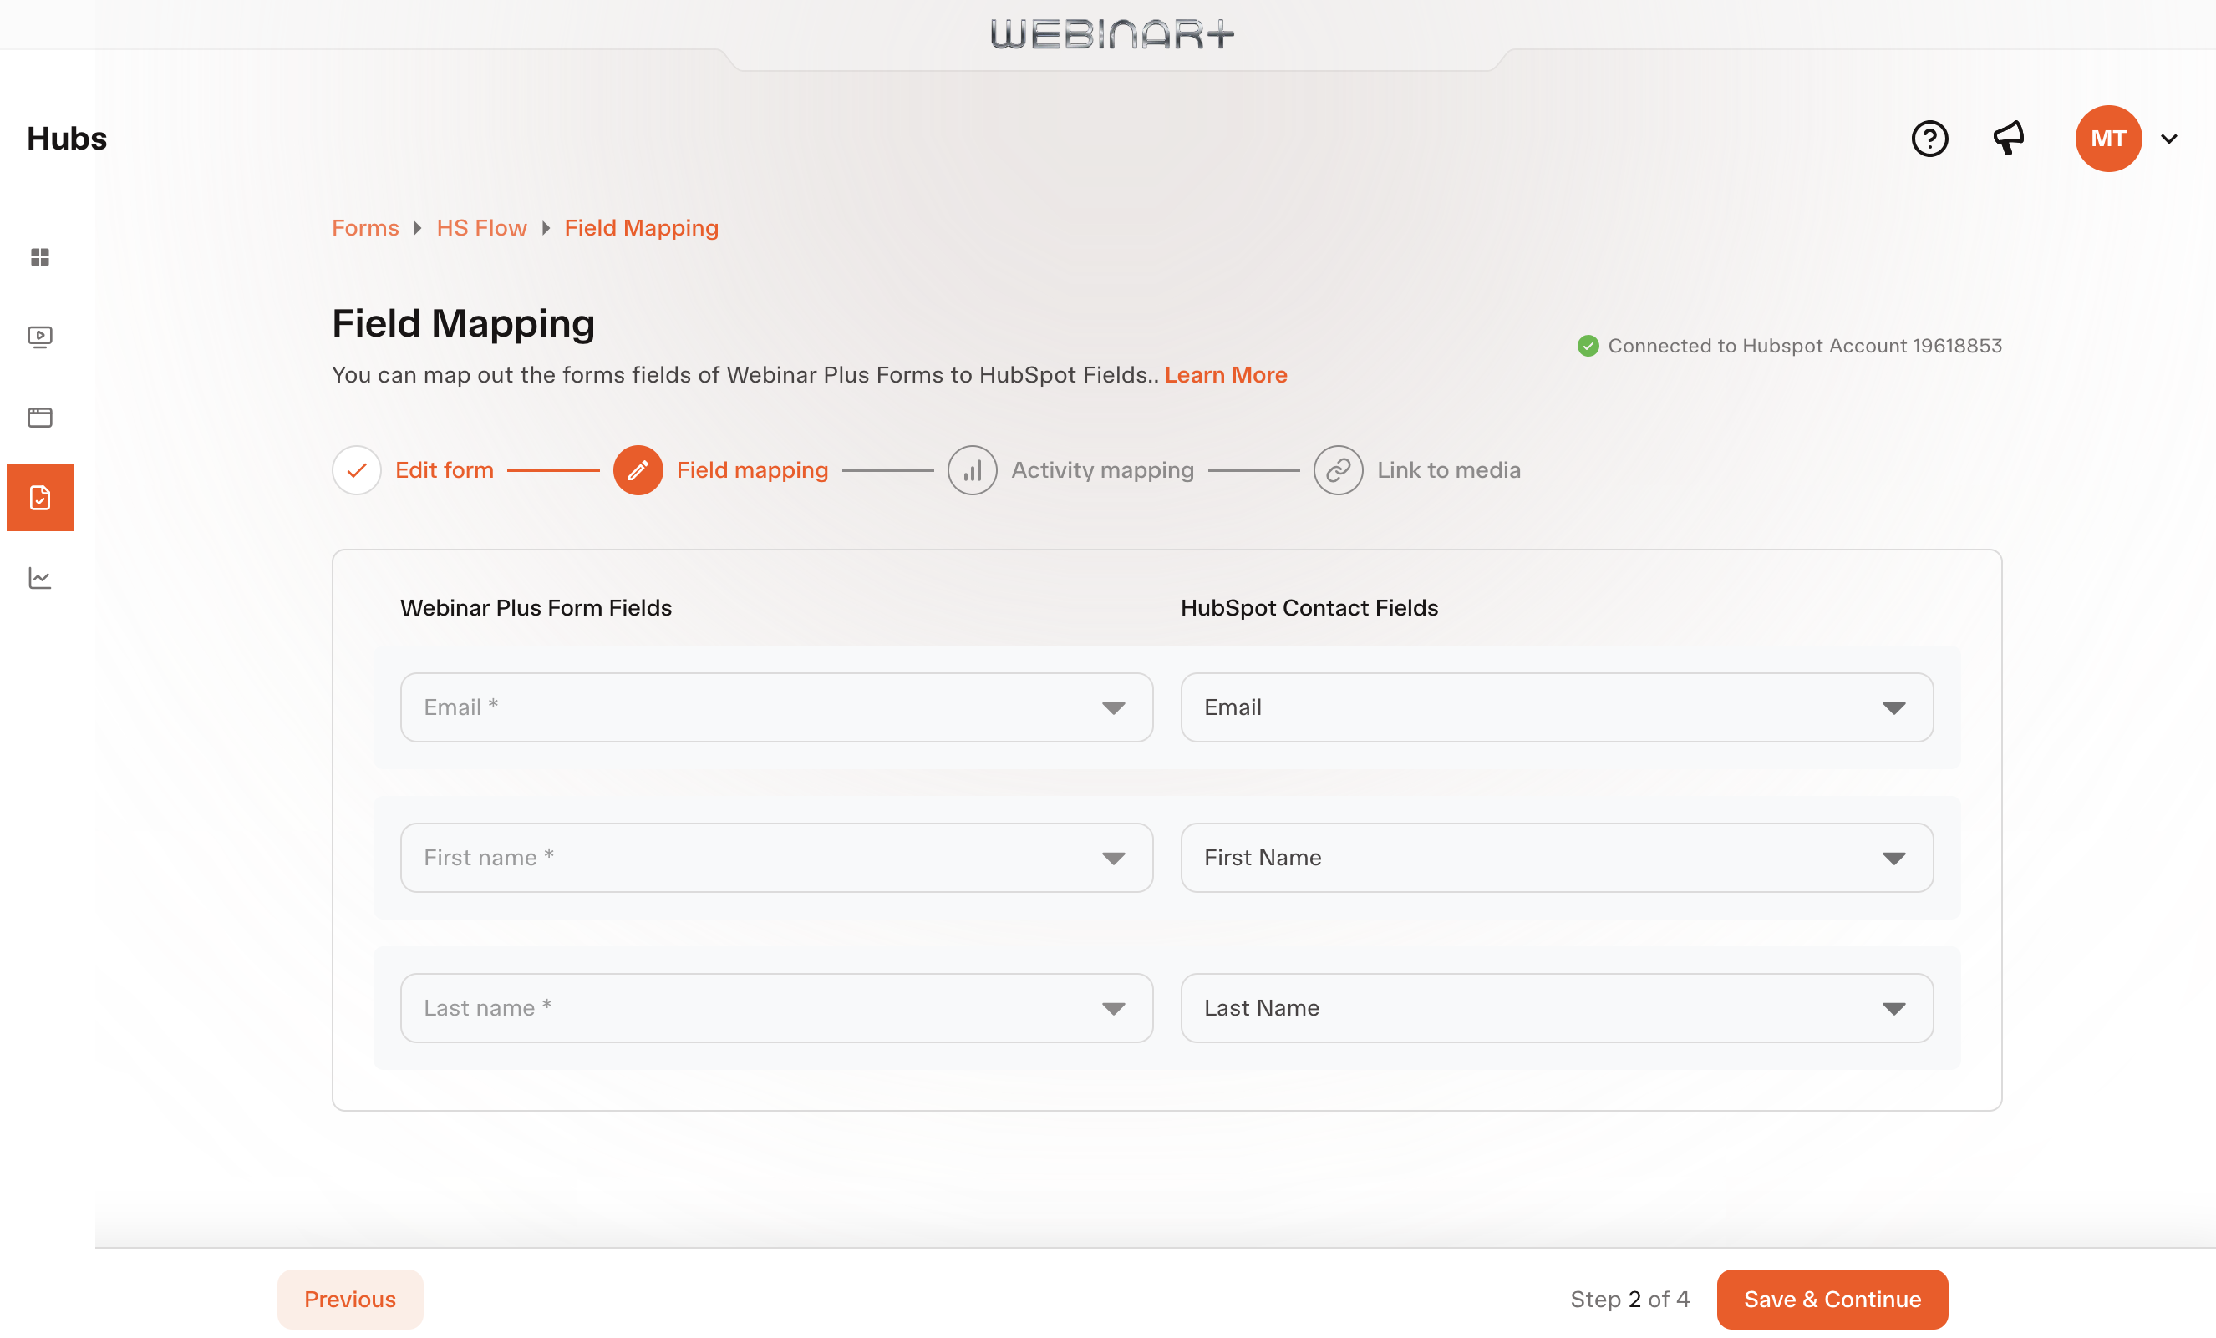2216x1338 pixels.
Task: Click the help question mark icon
Action: point(1929,139)
